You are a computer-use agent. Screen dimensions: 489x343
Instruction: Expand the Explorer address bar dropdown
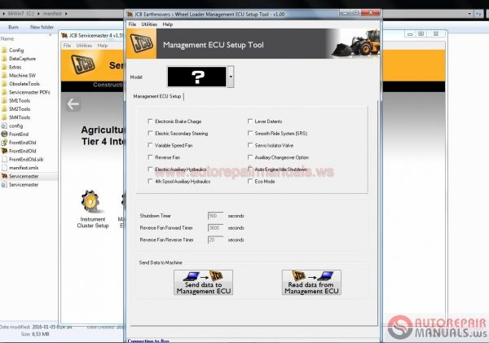469,14
